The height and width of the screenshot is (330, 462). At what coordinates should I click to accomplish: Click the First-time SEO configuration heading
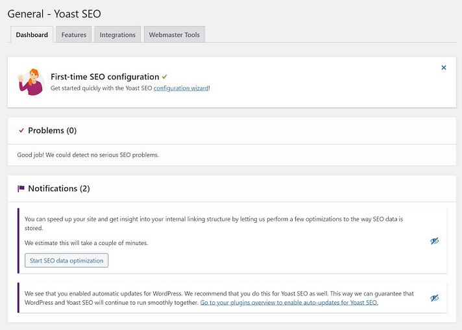pyautogui.click(x=105, y=77)
